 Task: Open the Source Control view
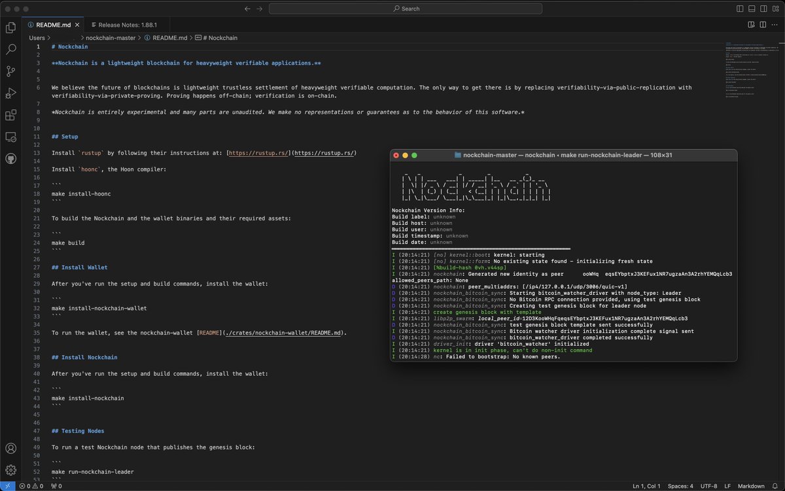tap(10, 71)
